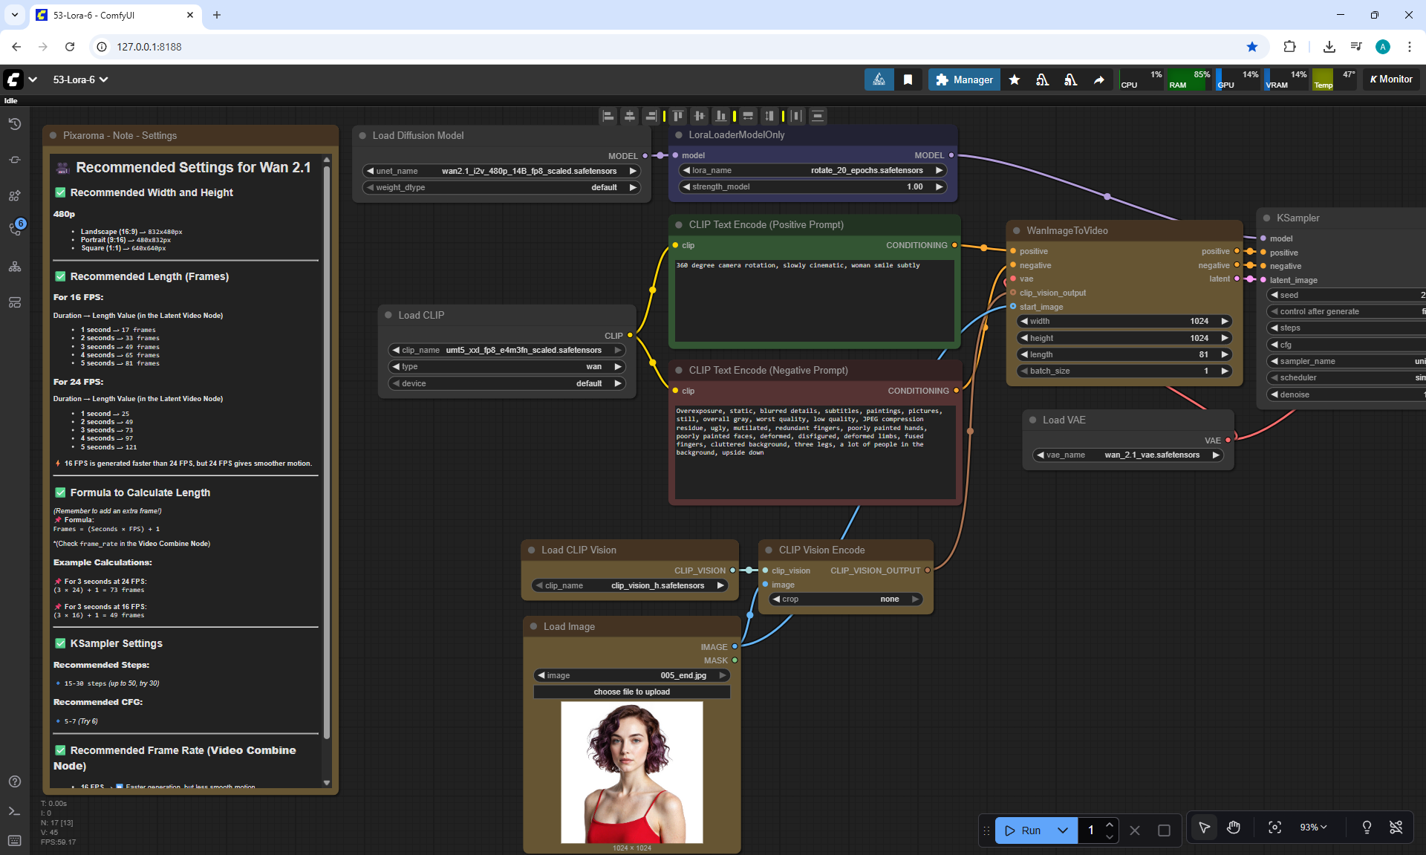Screen dimensions: 1426x855
Task: Click choose file to upload button
Action: (x=631, y=692)
